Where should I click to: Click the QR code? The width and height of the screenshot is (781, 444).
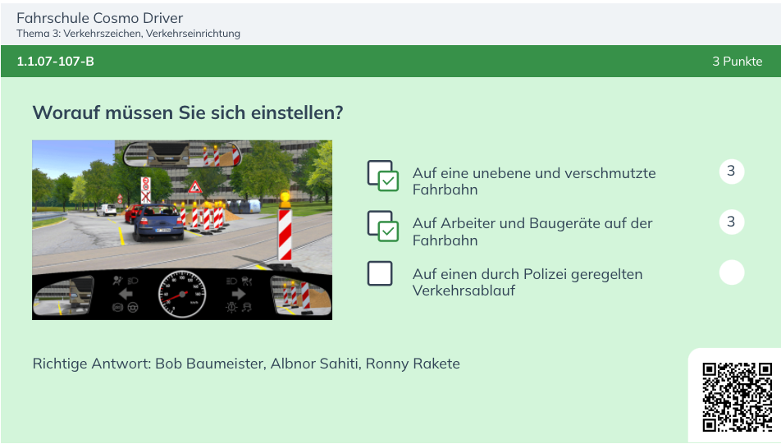[738, 396]
